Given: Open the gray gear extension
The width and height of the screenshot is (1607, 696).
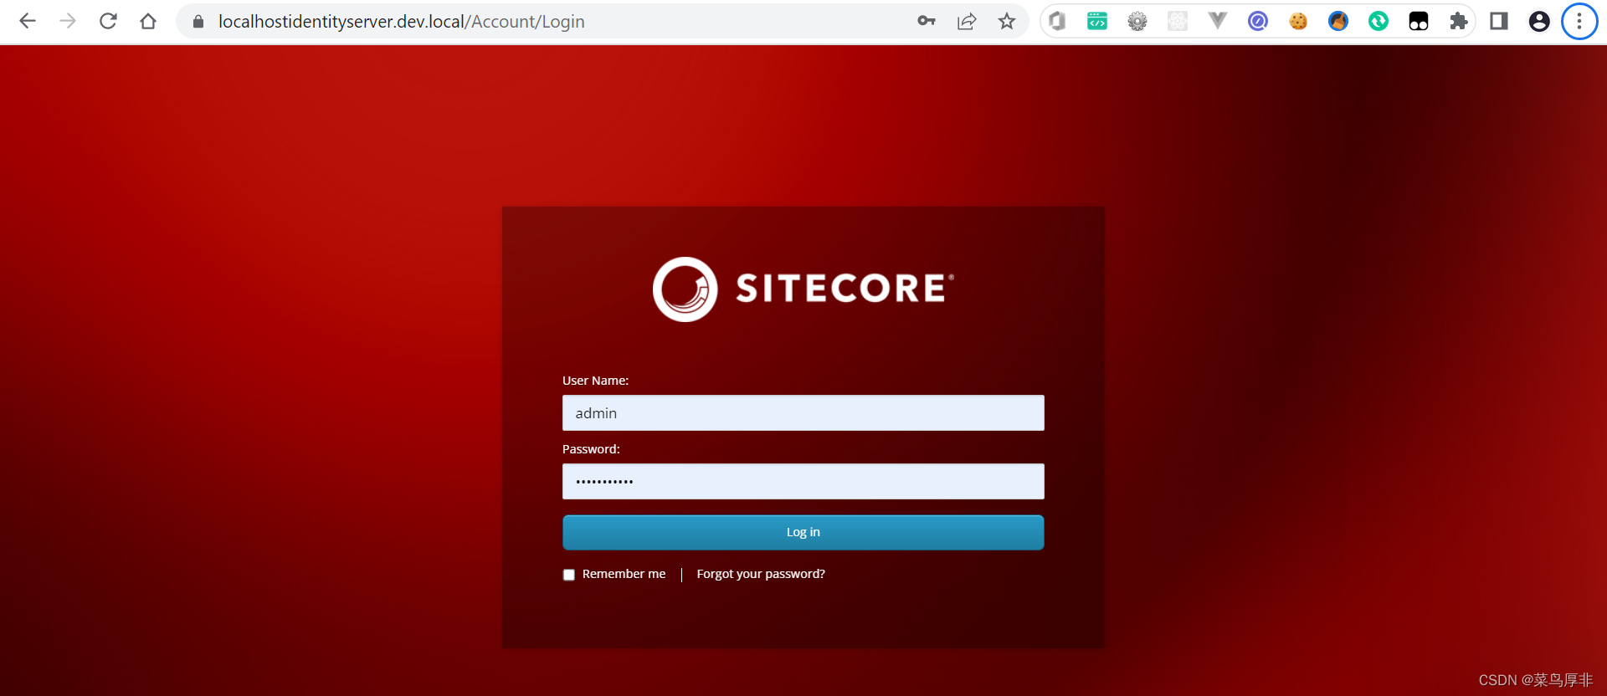Looking at the screenshot, I should coord(1137,21).
